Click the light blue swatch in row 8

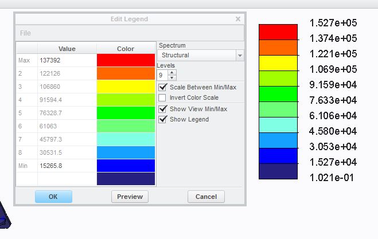point(126,152)
